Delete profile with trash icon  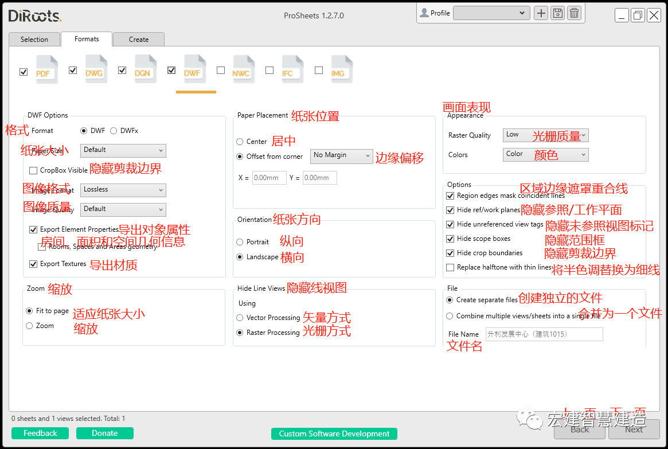point(575,13)
